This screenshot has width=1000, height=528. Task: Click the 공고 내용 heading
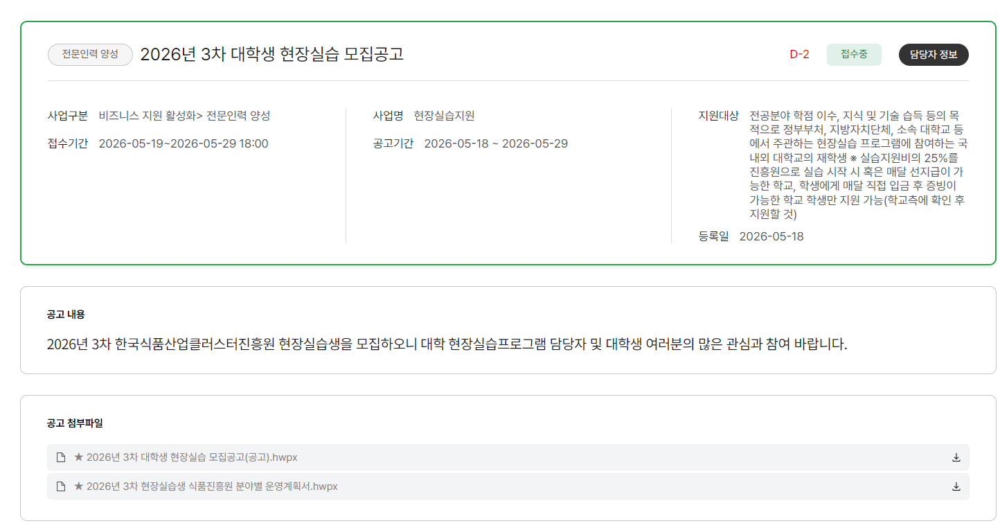pyautogui.click(x=66, y=314)
